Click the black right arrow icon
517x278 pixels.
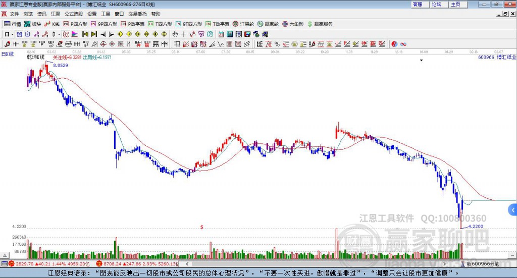(x=112, y=34)
